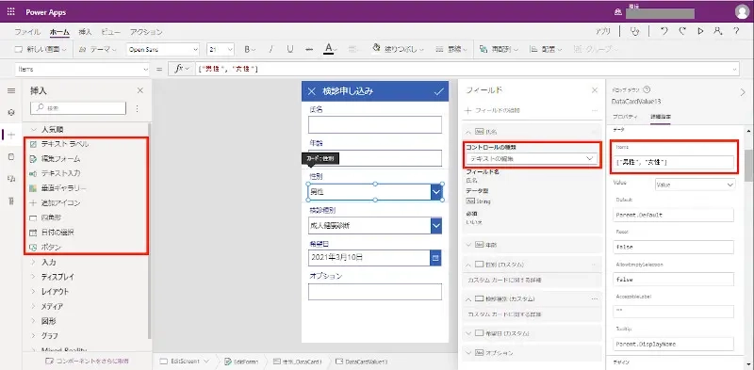The height and width of the screenshot is (370, 754).
Task: Close the Insert pane
Action: click(139, 90)
